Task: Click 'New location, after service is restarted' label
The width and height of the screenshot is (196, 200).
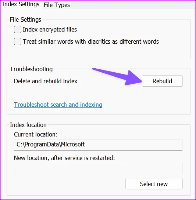Action: (x=64, y=158)
